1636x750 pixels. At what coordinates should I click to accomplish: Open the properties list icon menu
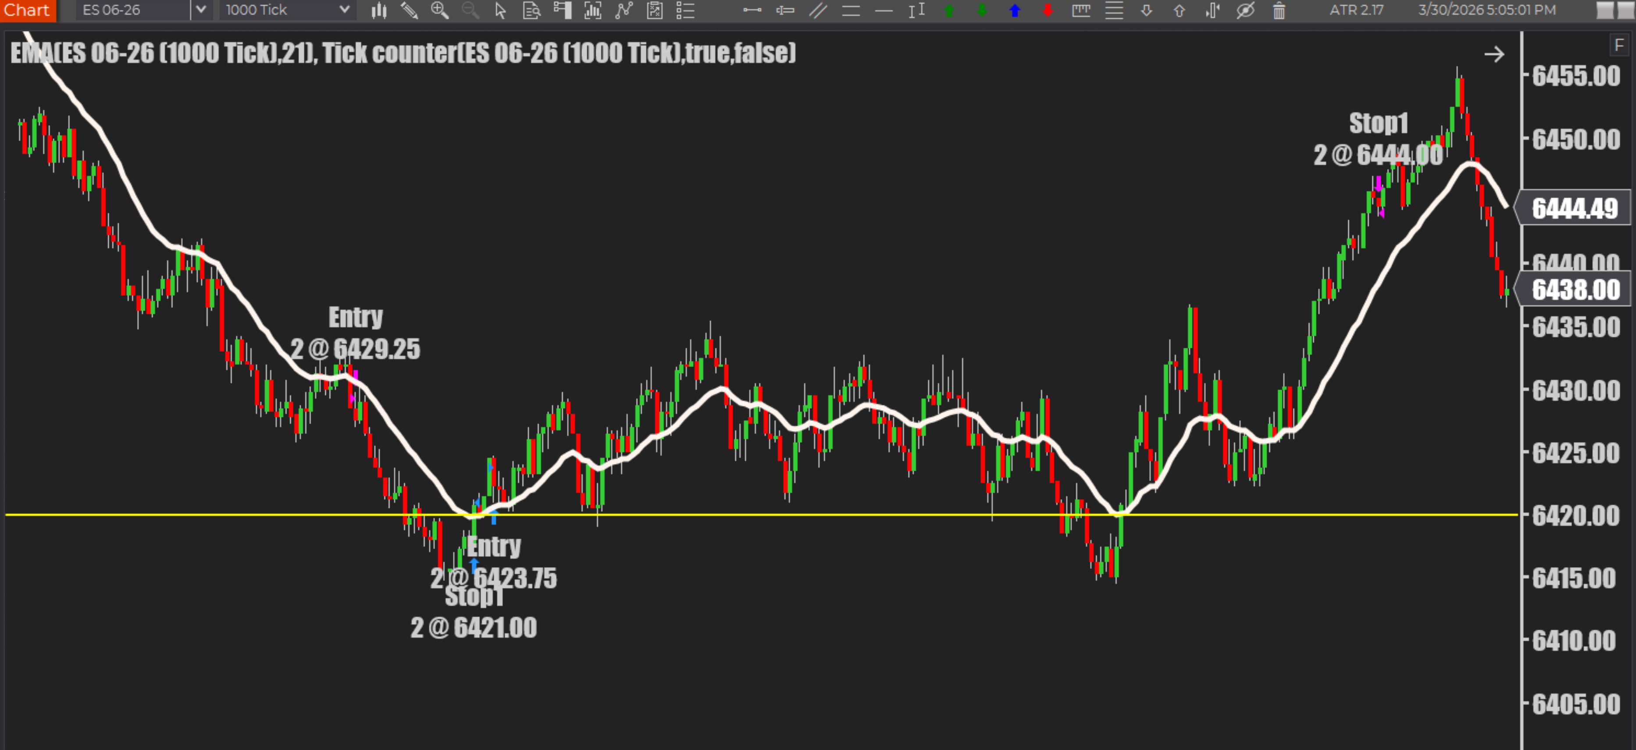pos(685,10)
